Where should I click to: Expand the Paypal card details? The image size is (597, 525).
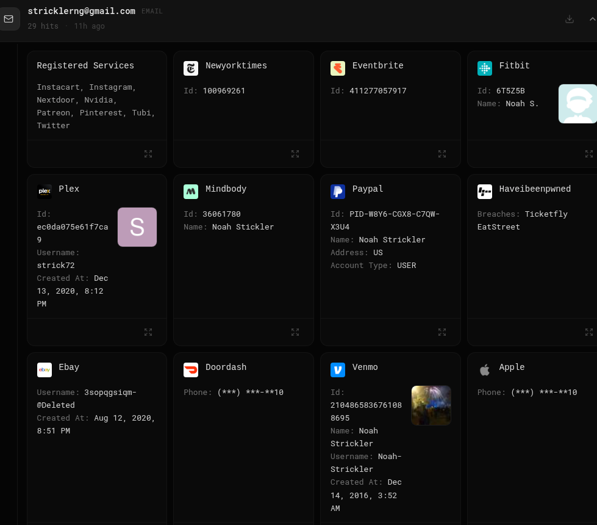pos(441,332)
